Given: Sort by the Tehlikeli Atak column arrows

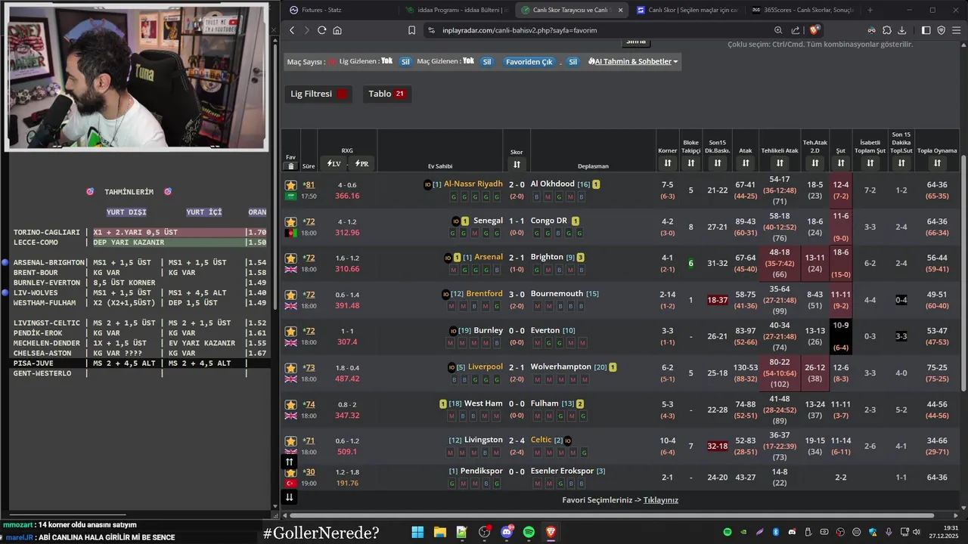Looking at the screenshot, I should tap(780, 163).
